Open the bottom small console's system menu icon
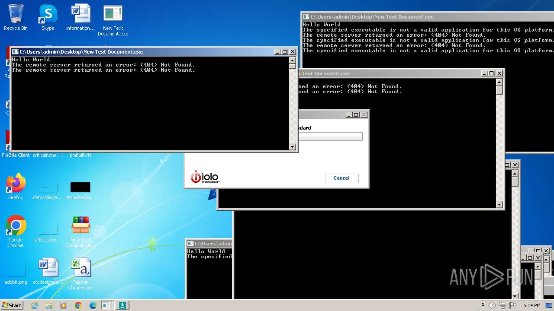The image size is (554, 311). (190, 244)
